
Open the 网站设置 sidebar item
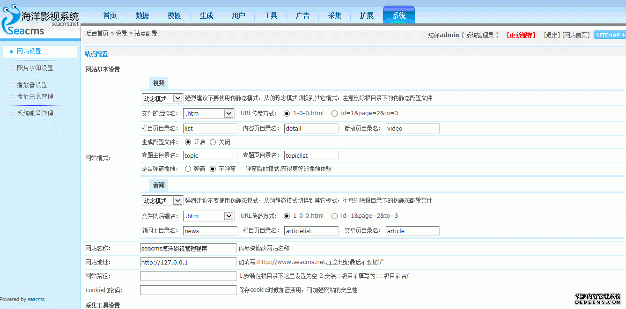point(29,51)
